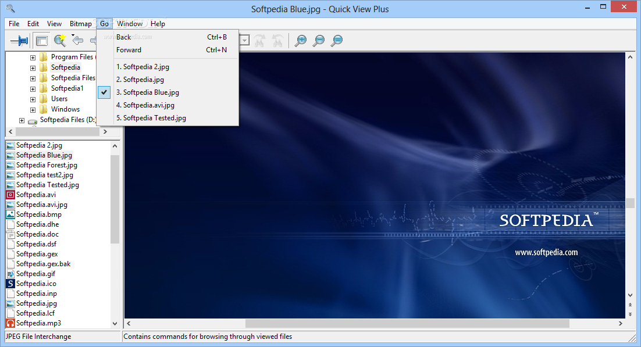
Task: Choose Back in the Go menu
Action: coord(168,37)
